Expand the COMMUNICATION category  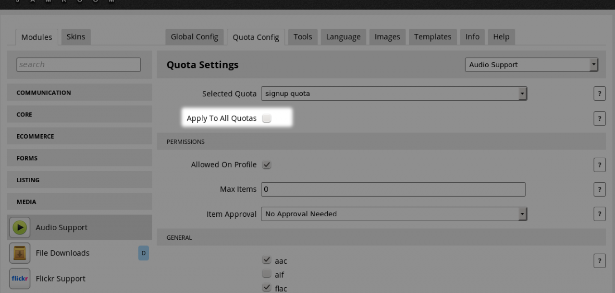[x=79, y=93]
